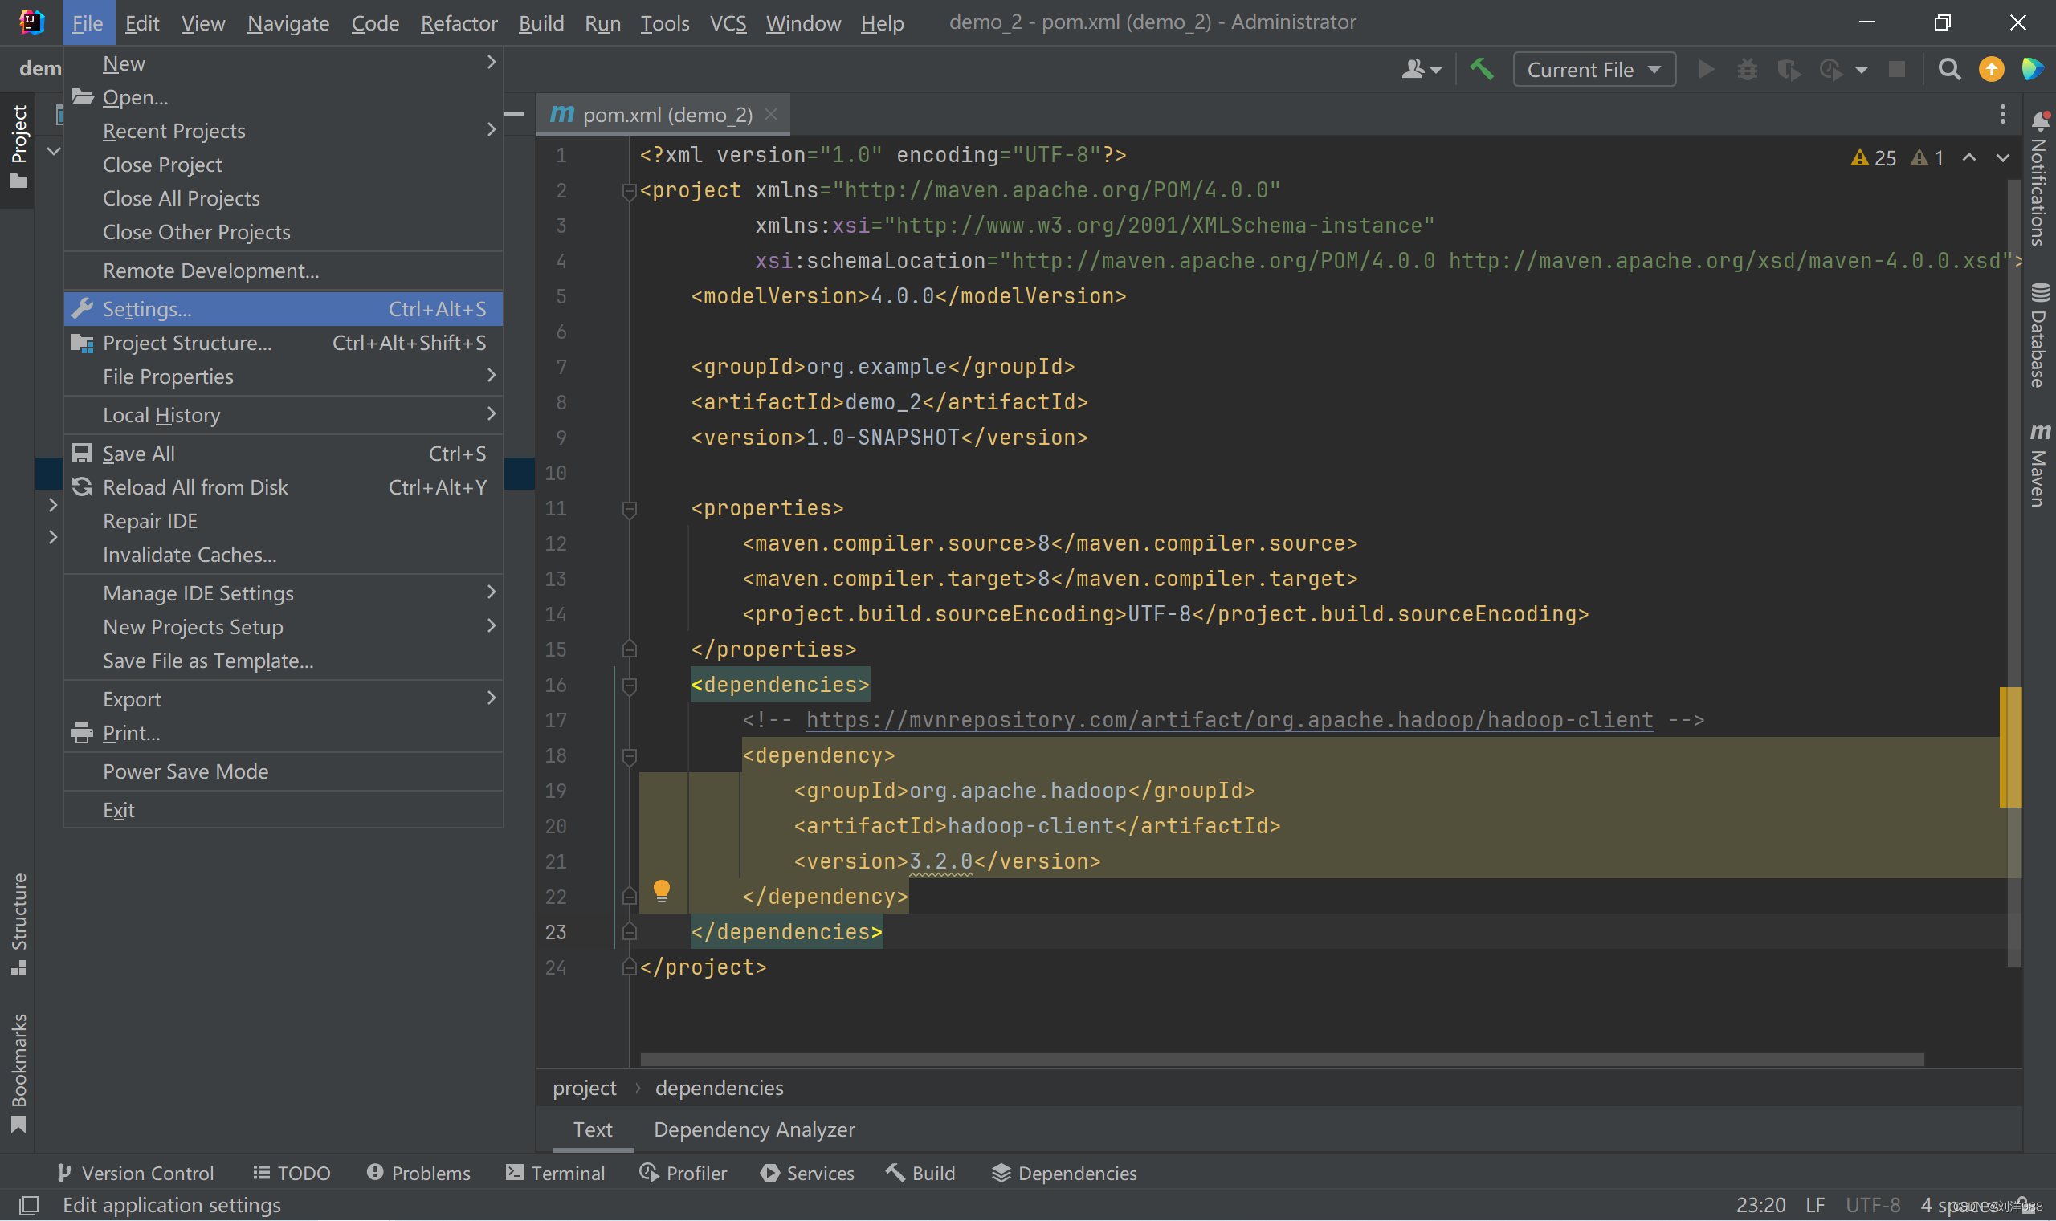Expand the Recent Projects submenu
This screenshot has width=2056, height=1221.
point(284,131)
